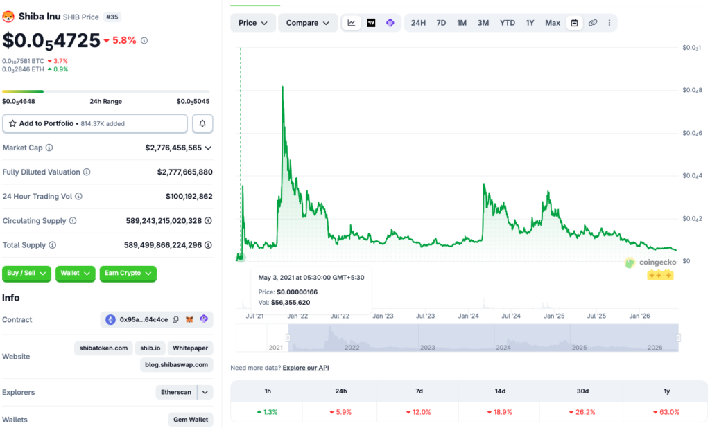The height and width of the screenshot is (428, 710).
Task: Click the #35 rank badge
Action: pos(112,17)
